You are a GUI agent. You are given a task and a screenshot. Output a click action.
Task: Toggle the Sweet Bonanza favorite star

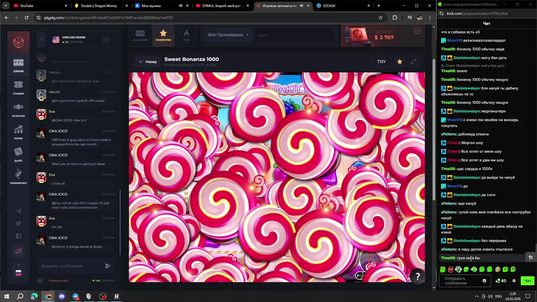pos(399,62)
